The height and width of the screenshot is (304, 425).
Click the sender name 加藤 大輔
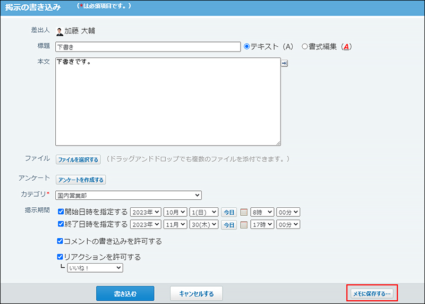coord(80,31)
